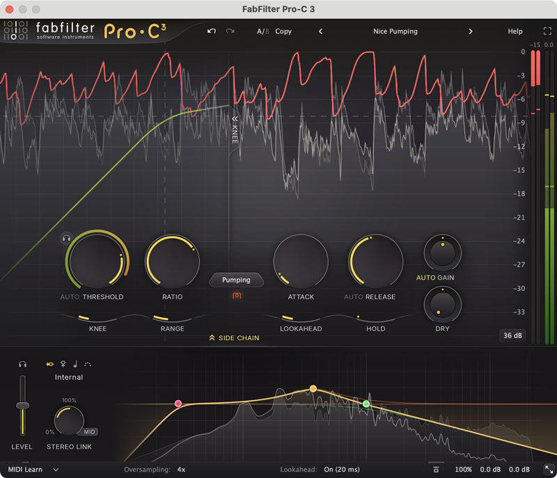This screenshot has height=478, width=557.
Task: Open the Pumping style selector
Action: (x=236, y=280)
